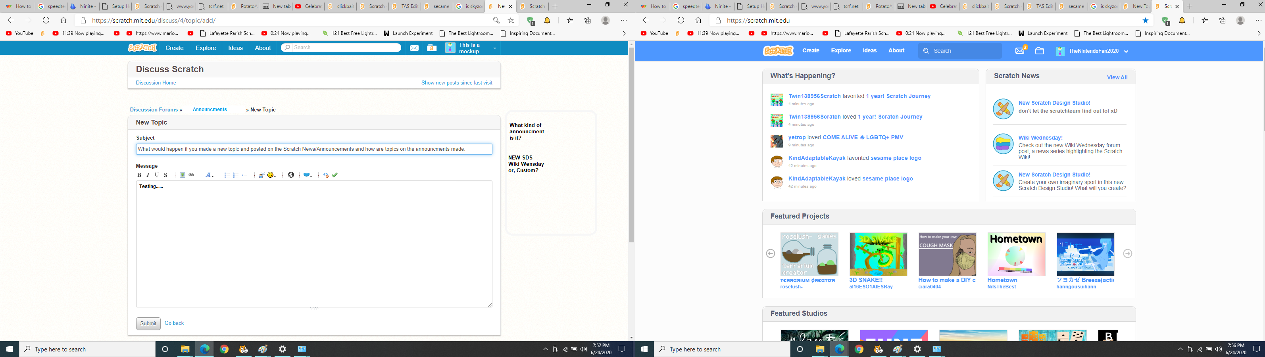1265x357 pixels.
Task: Open the smiley emoticon dropdown
Action: pos(271,175)
